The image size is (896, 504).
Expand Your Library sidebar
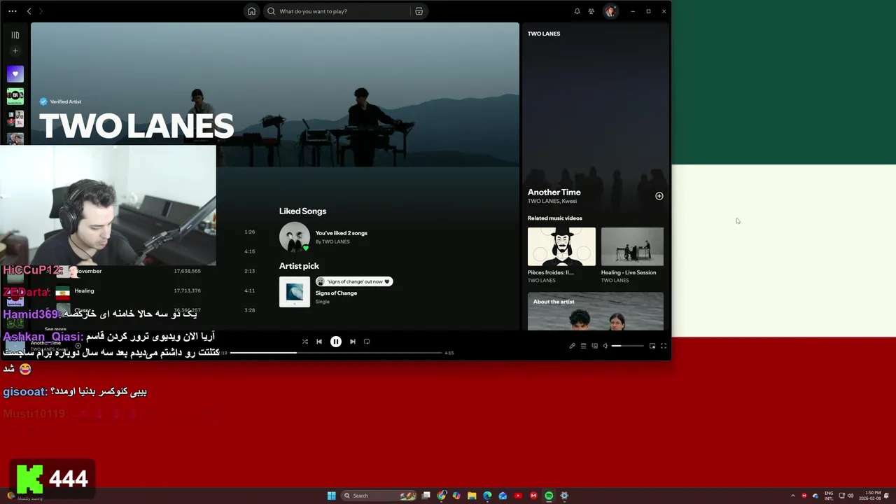(15, 35)
